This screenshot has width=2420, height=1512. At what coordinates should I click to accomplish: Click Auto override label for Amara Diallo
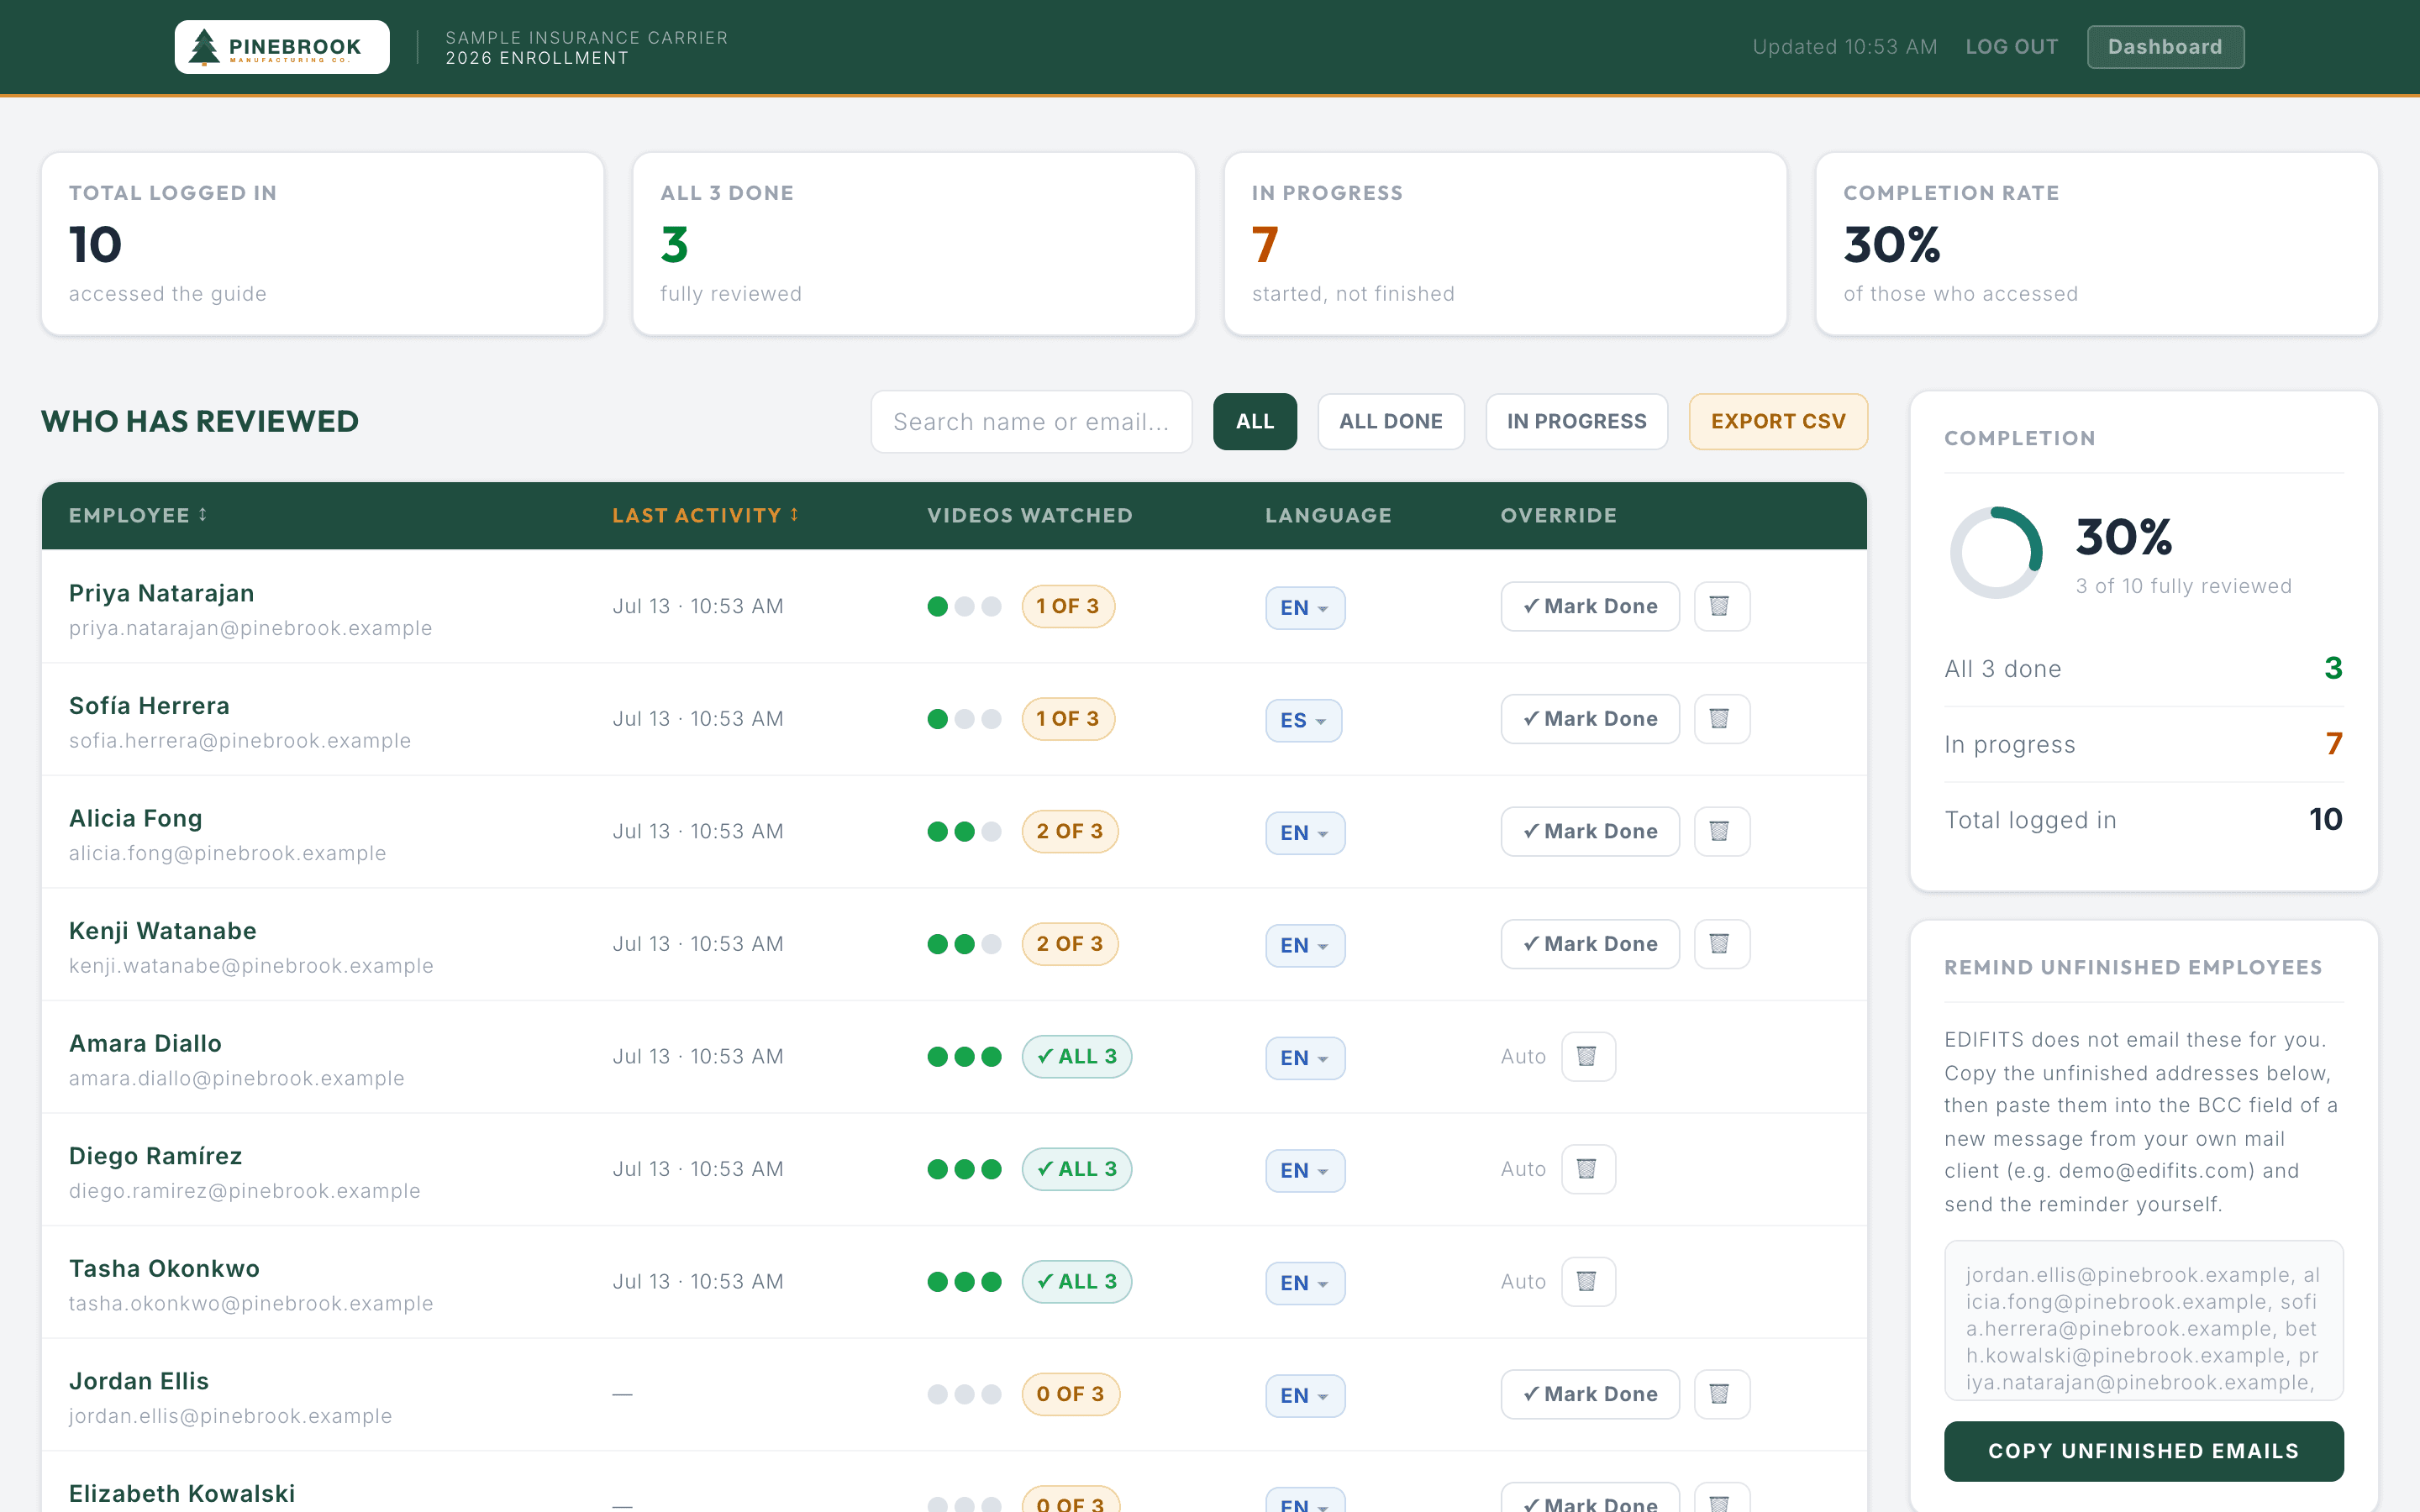click(1523, 1057)
